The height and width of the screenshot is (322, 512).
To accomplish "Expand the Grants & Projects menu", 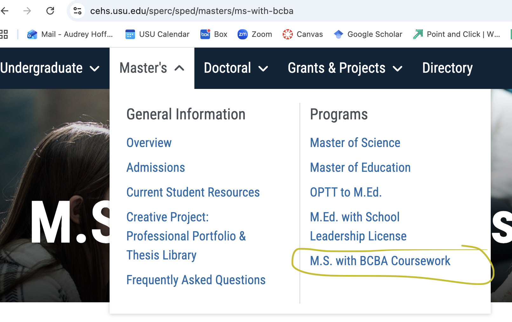I will pos(345,68).
